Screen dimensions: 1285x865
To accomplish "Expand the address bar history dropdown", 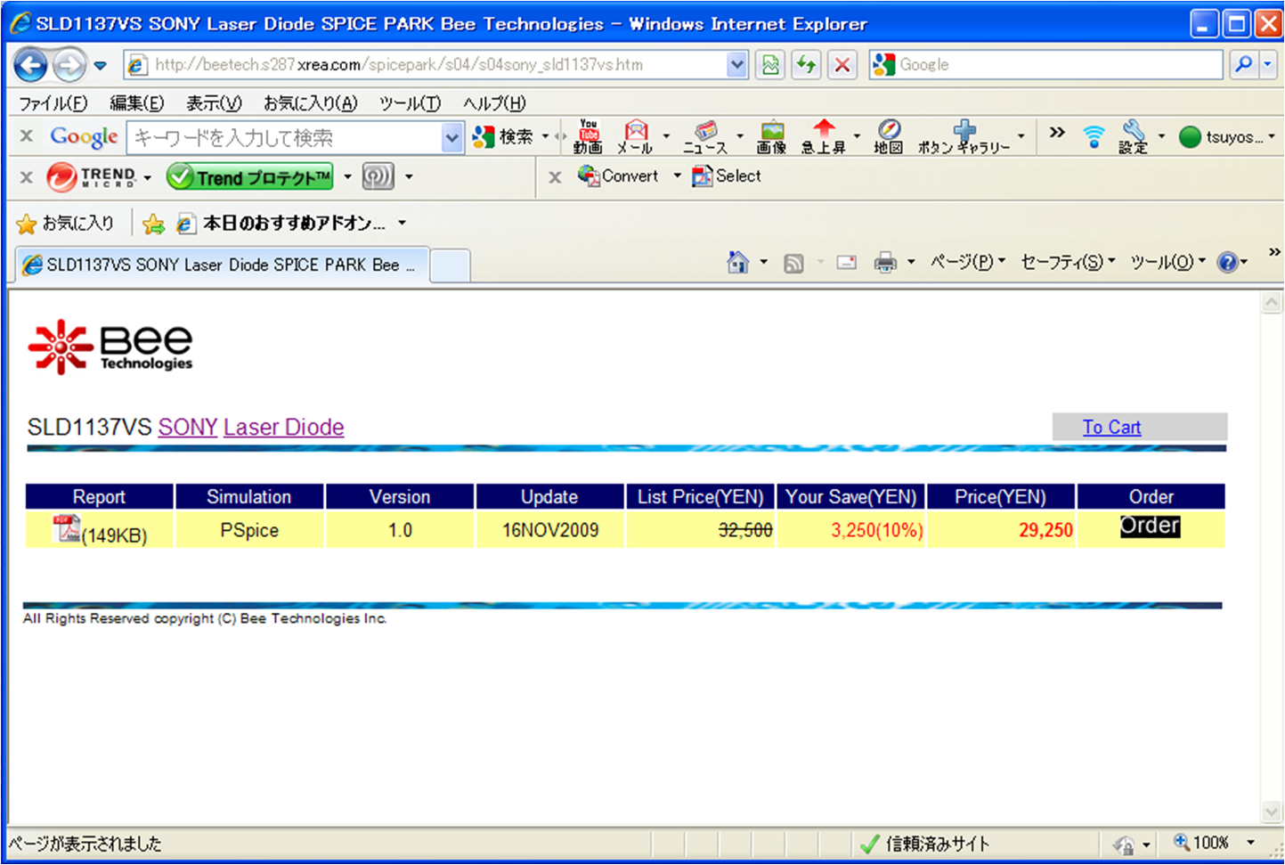I will [x=736, y=65].
